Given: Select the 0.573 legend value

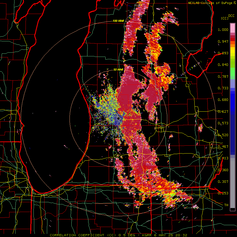Looking at the screenshot, I should point(223,123).
